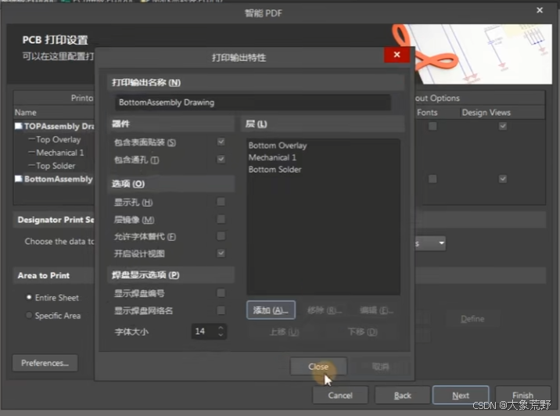This screenshot has width=560, height=416.
Task: Click the 移除 (R) button
Action: 325,310
